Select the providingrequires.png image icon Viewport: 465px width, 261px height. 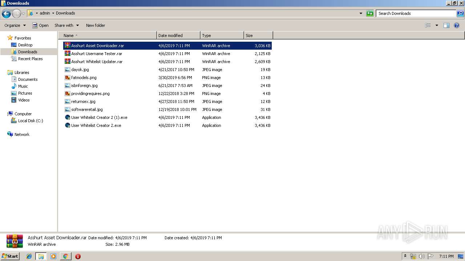(67, 94)
